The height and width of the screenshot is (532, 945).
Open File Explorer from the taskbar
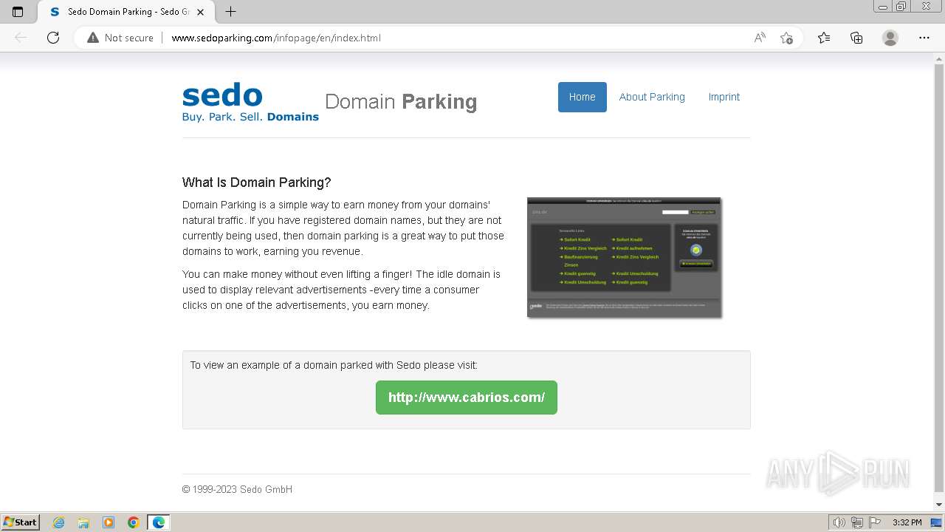tap(83, 522)
